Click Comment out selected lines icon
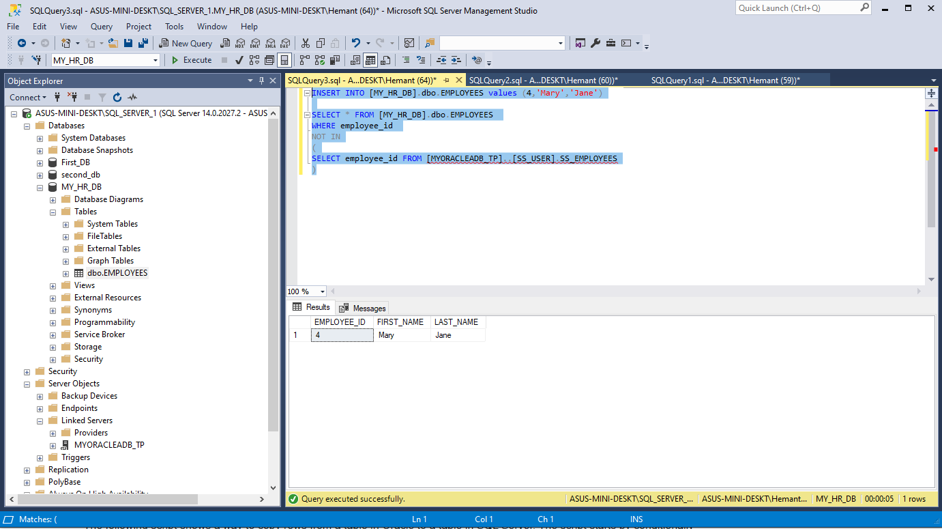Screen dimensions: 942x529 pos(407,60)
